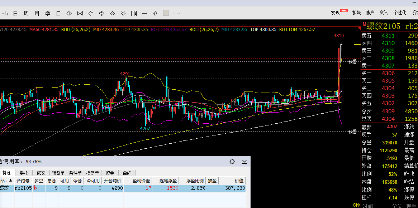The image size is (418, 208).
Task: Switch chart to daily (日) period
Action: (15, 14)
